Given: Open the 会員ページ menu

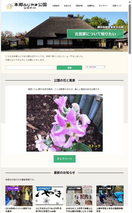Looking at the screenshot, I should pos(117,6).
